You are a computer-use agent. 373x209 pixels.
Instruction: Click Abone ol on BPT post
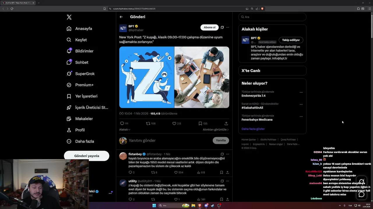tap(210, 27)
